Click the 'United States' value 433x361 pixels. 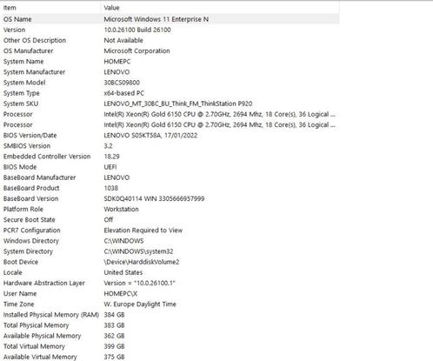pos(123,272)
